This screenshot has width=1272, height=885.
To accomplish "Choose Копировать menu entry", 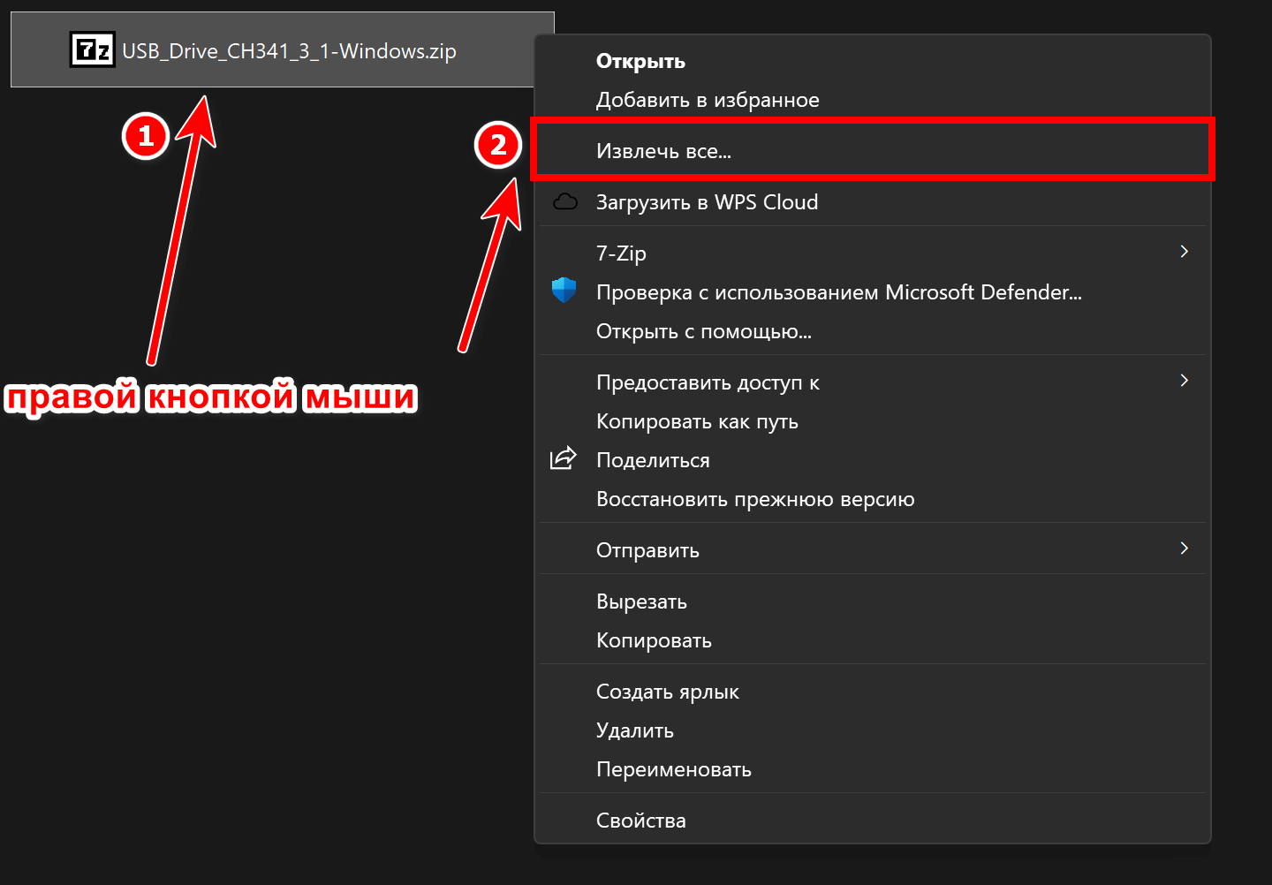I will pos(654,640).
